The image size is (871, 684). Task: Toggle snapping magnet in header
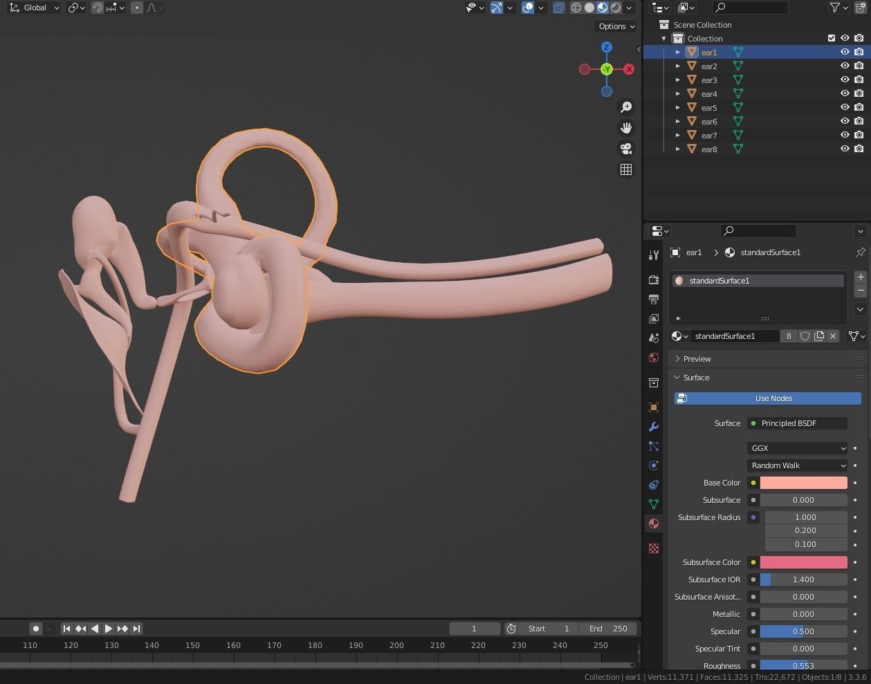(x=98, y=8)
